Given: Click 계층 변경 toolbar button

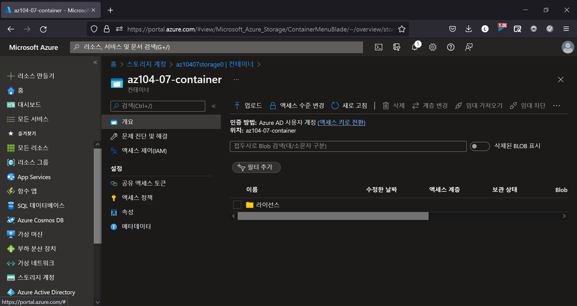Looking at the screenshot, I should (x=430, y=106).
